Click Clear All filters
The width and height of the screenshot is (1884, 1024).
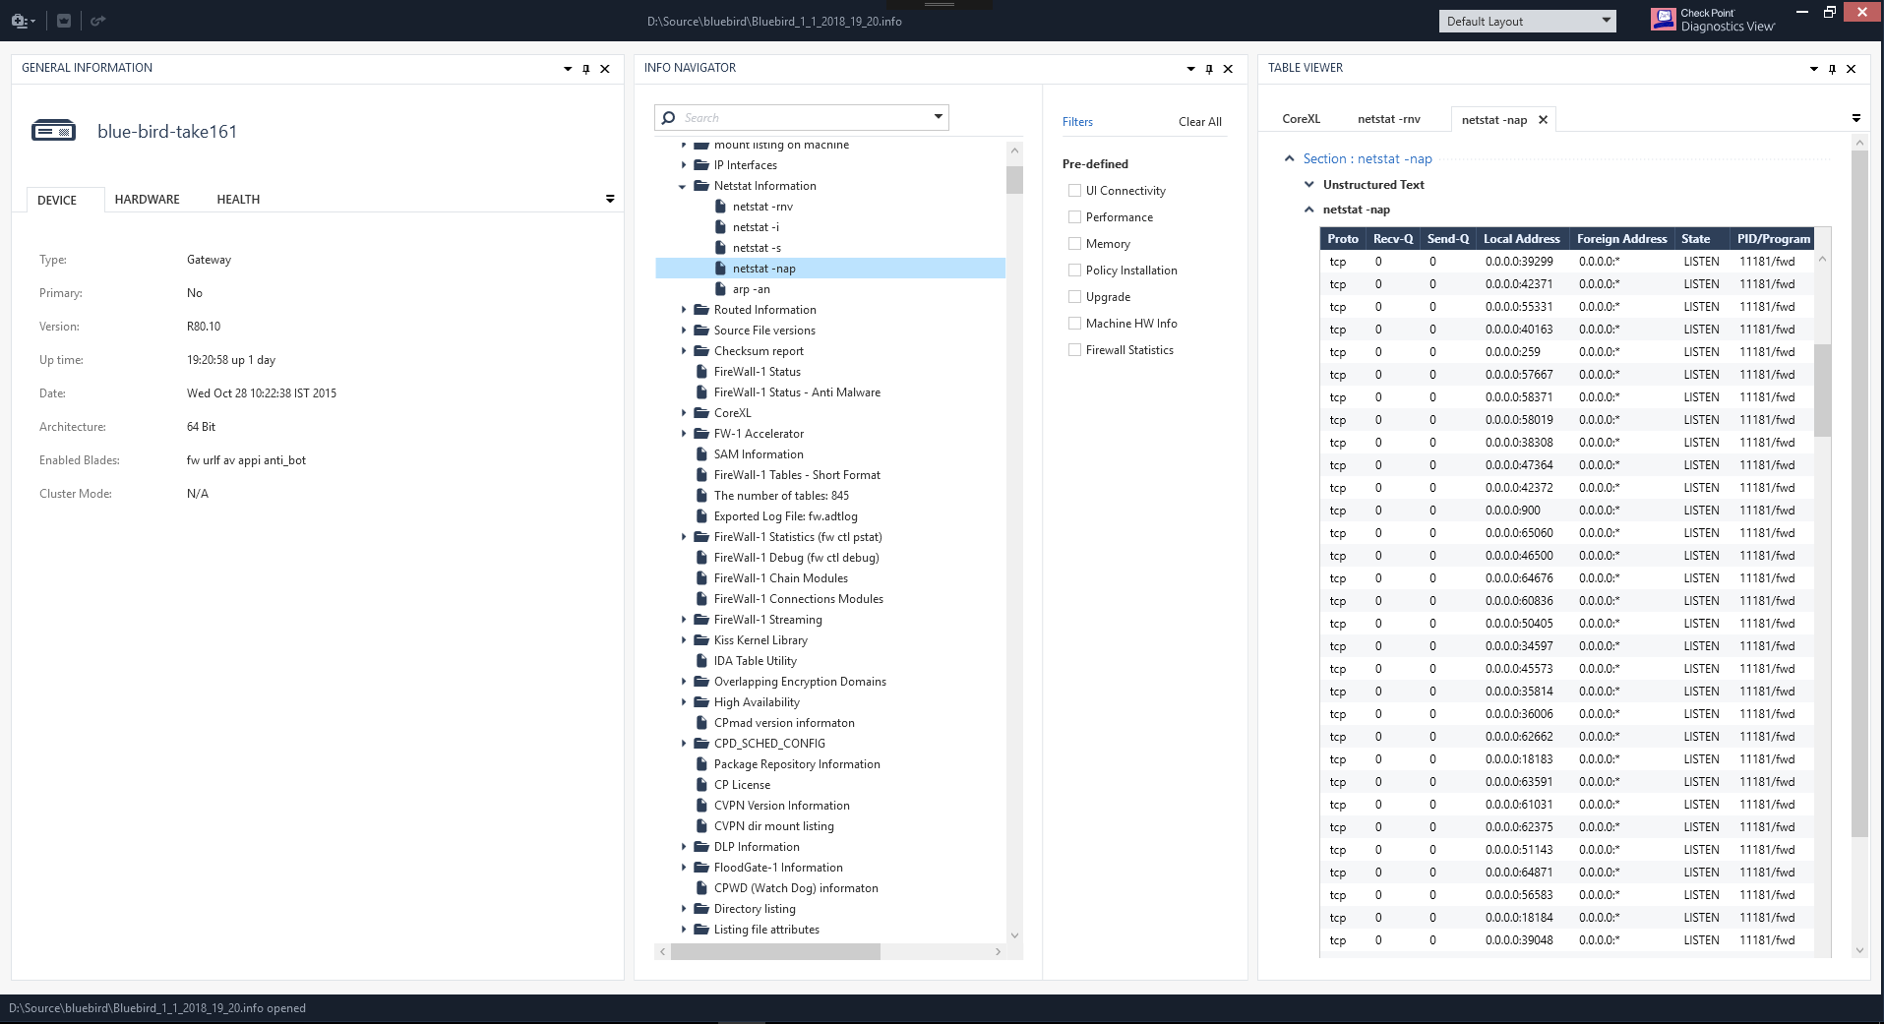coord(1200,122)
